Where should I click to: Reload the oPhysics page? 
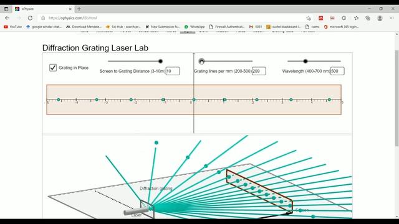pos(30,18)
